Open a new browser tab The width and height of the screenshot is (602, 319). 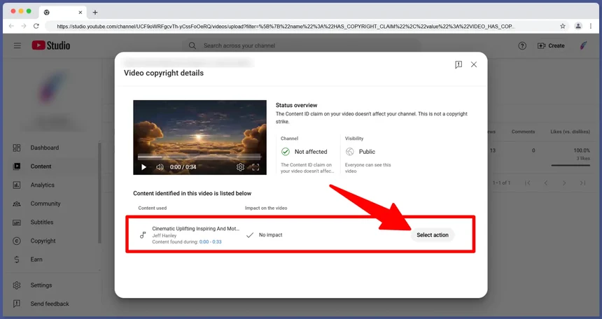94,13
